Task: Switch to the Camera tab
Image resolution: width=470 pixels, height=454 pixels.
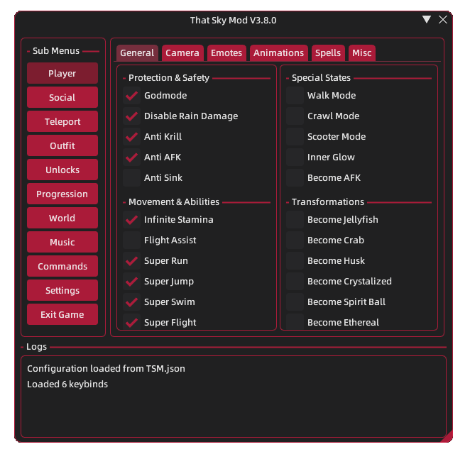Action: point(182,53)
